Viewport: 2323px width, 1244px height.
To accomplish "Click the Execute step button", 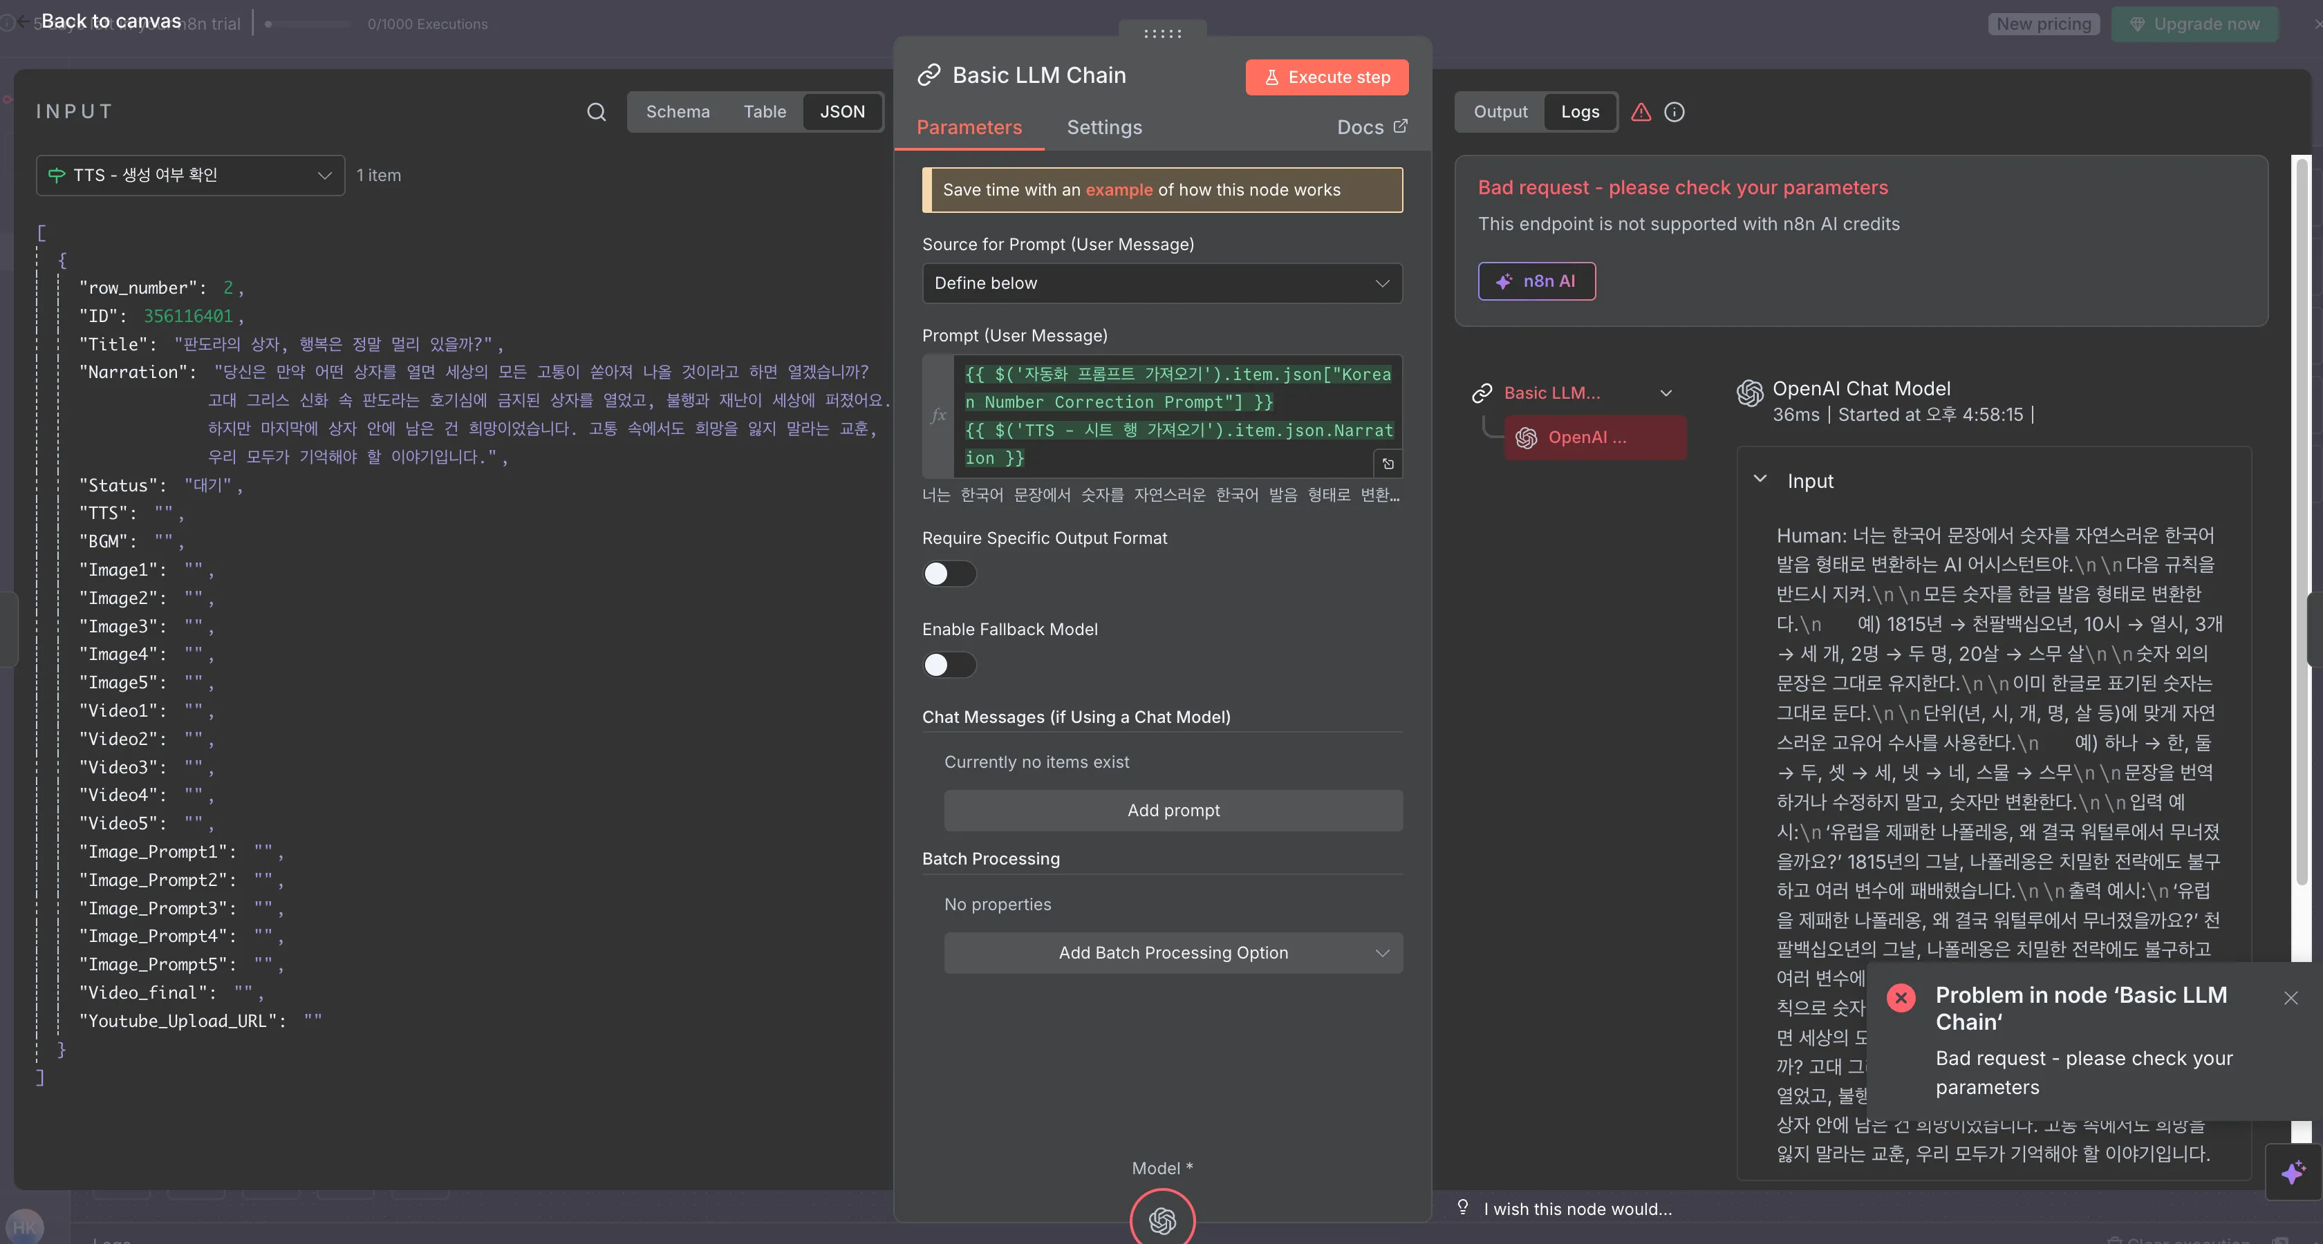I will 1327,77.
